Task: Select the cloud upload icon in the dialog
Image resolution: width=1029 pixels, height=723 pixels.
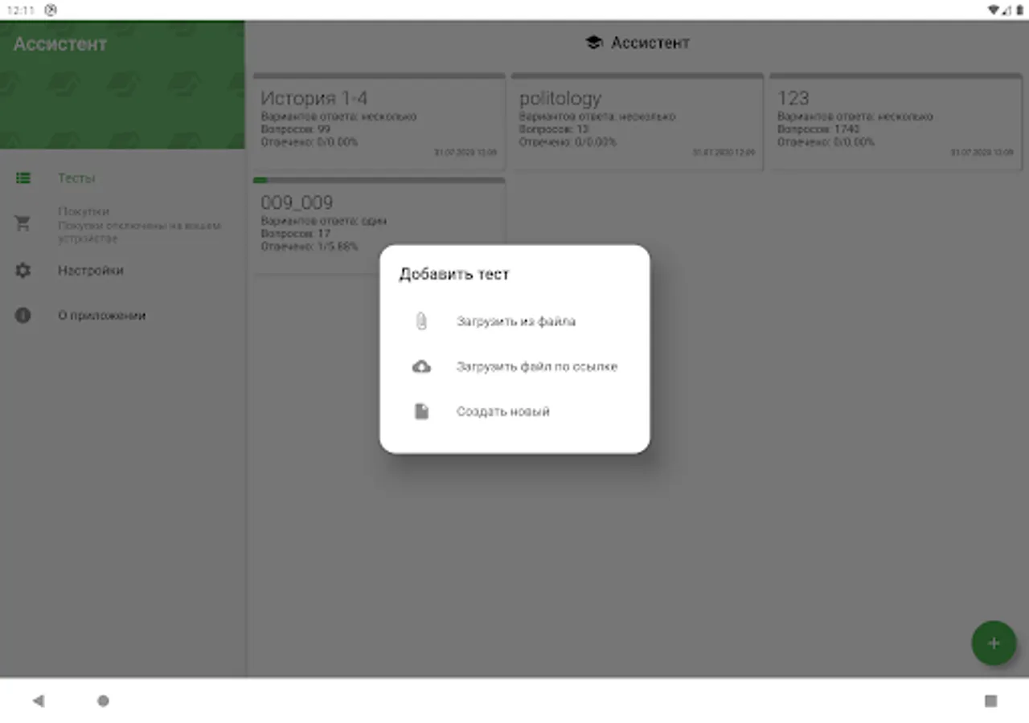Action: [421, 366]
